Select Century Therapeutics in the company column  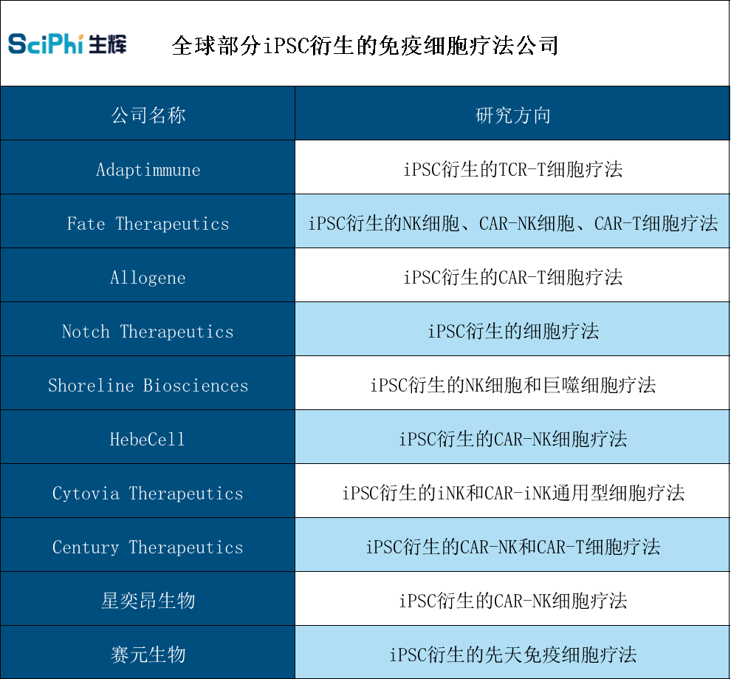tap(148, 545)
